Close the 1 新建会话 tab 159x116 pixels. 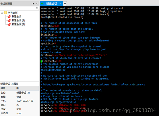pos(61,3)
